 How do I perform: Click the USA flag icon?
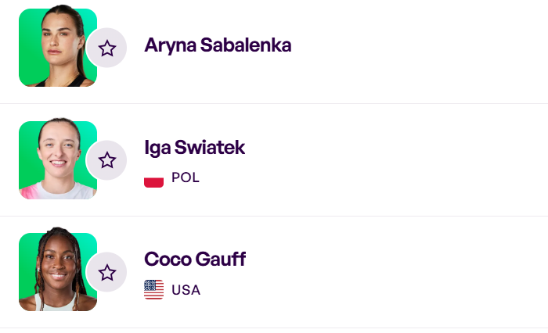pyautogui.click(x=154, y=290)
